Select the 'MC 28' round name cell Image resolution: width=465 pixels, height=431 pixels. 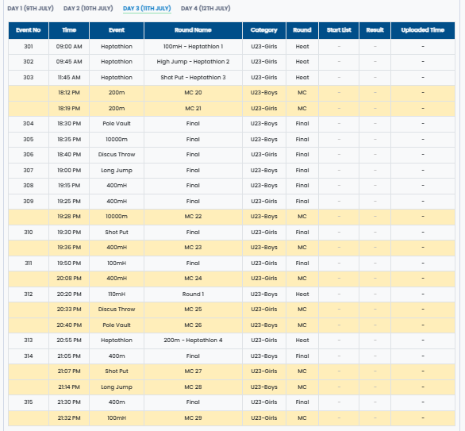point(193,387)
